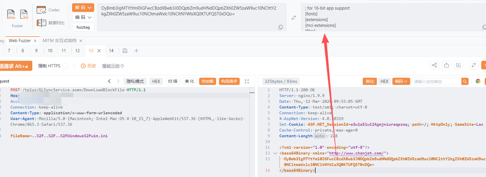Open the WS (WebSocket) Fuzzer icon

click(24, 15)
